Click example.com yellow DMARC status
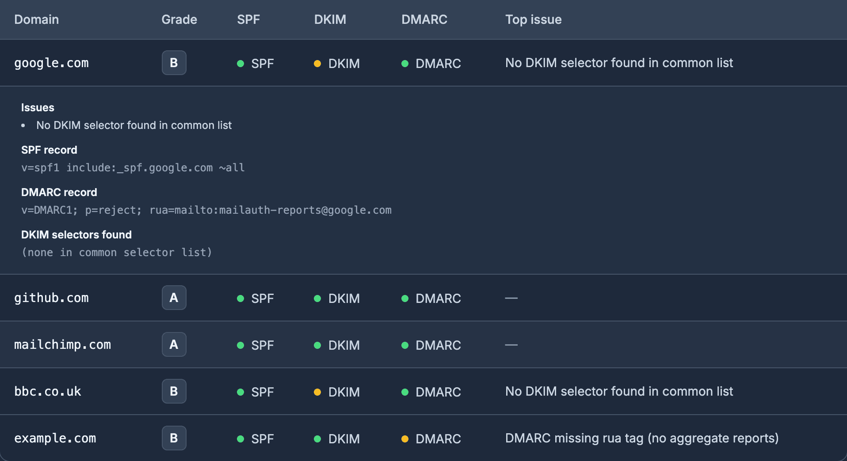 click(x=431, y=439)
